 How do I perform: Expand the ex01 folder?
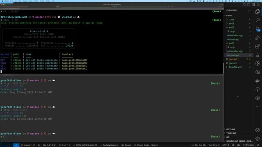click(x=239, y=24)
